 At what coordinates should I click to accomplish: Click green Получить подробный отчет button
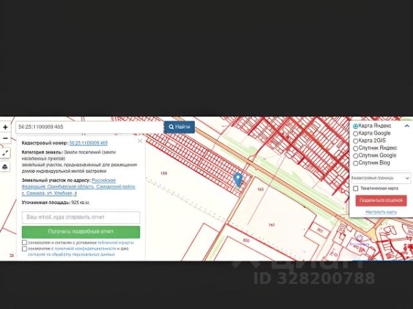click(x=81, y=232)
